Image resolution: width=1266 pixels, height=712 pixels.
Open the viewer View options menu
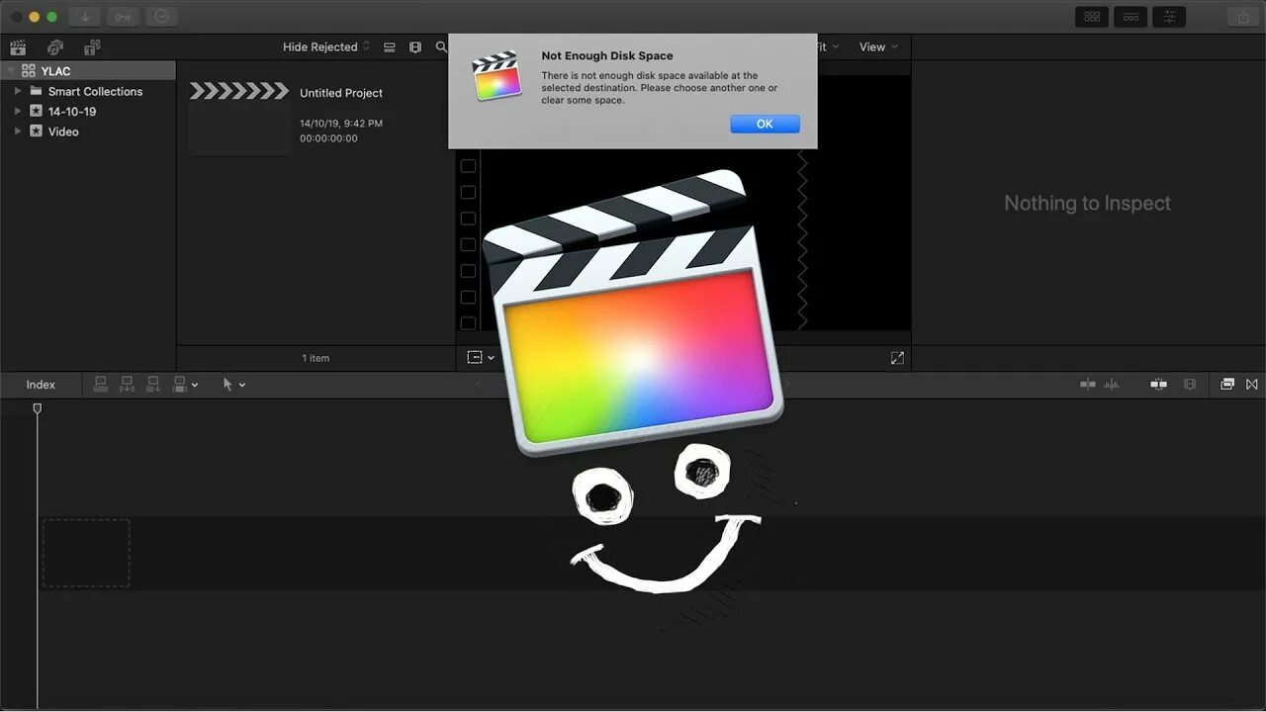(x=878, y=46)
